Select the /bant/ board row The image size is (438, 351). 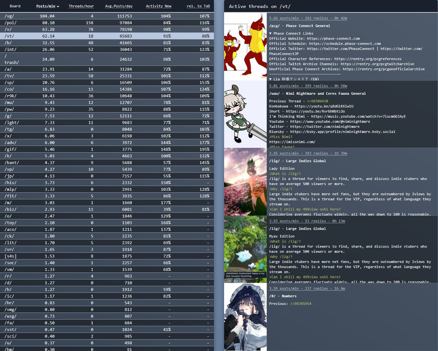click(x=107, y=162)
